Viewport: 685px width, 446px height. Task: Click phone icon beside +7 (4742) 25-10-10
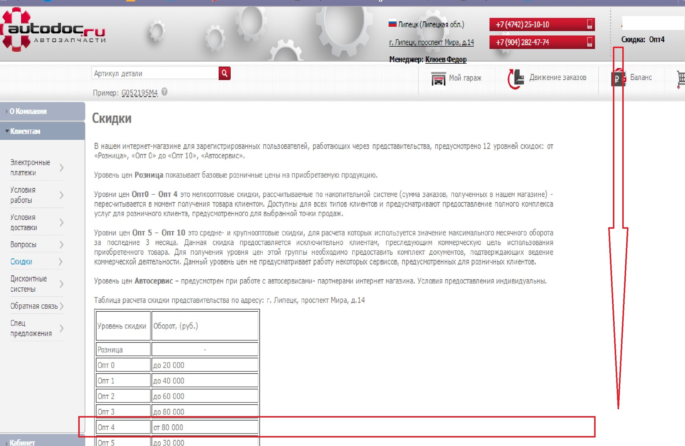tap(589, 24)
